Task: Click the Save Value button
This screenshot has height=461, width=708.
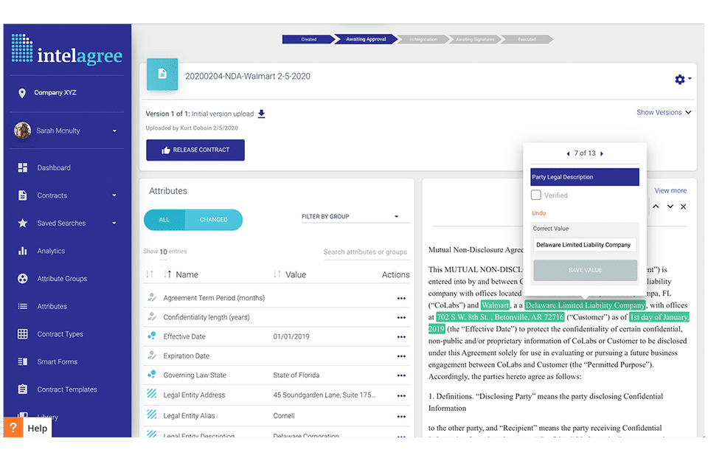Action: pos(585,270)
